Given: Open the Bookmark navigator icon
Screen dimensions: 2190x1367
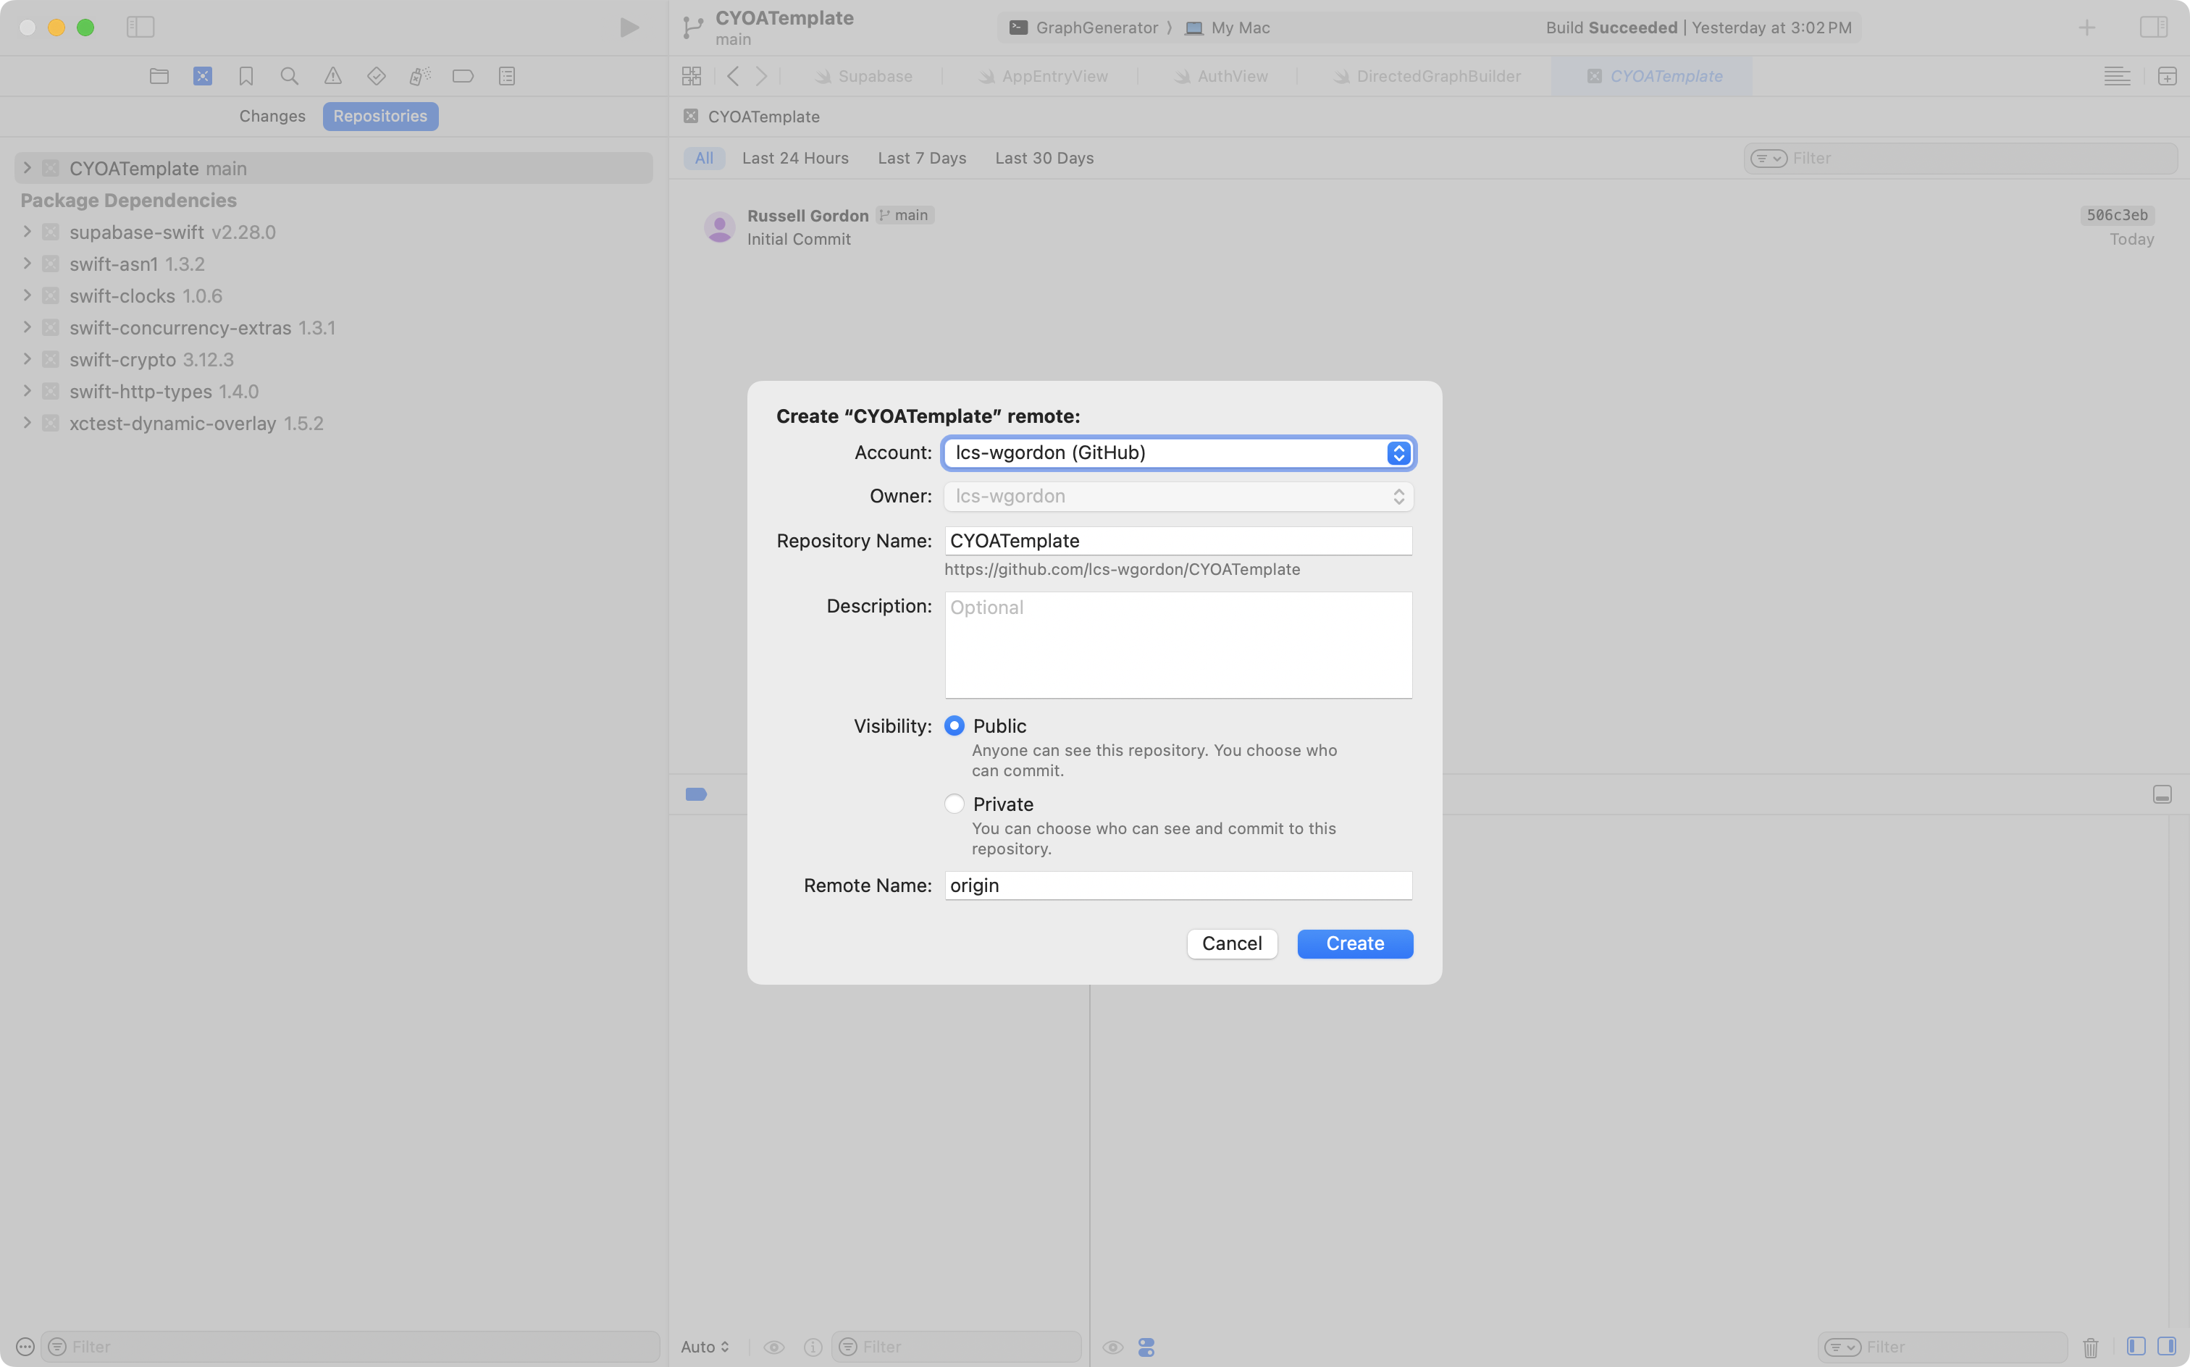Looking at the screenshot, I should point(246,76).
